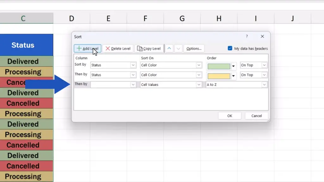Open the A to Z order dropdown

[264, 85]
